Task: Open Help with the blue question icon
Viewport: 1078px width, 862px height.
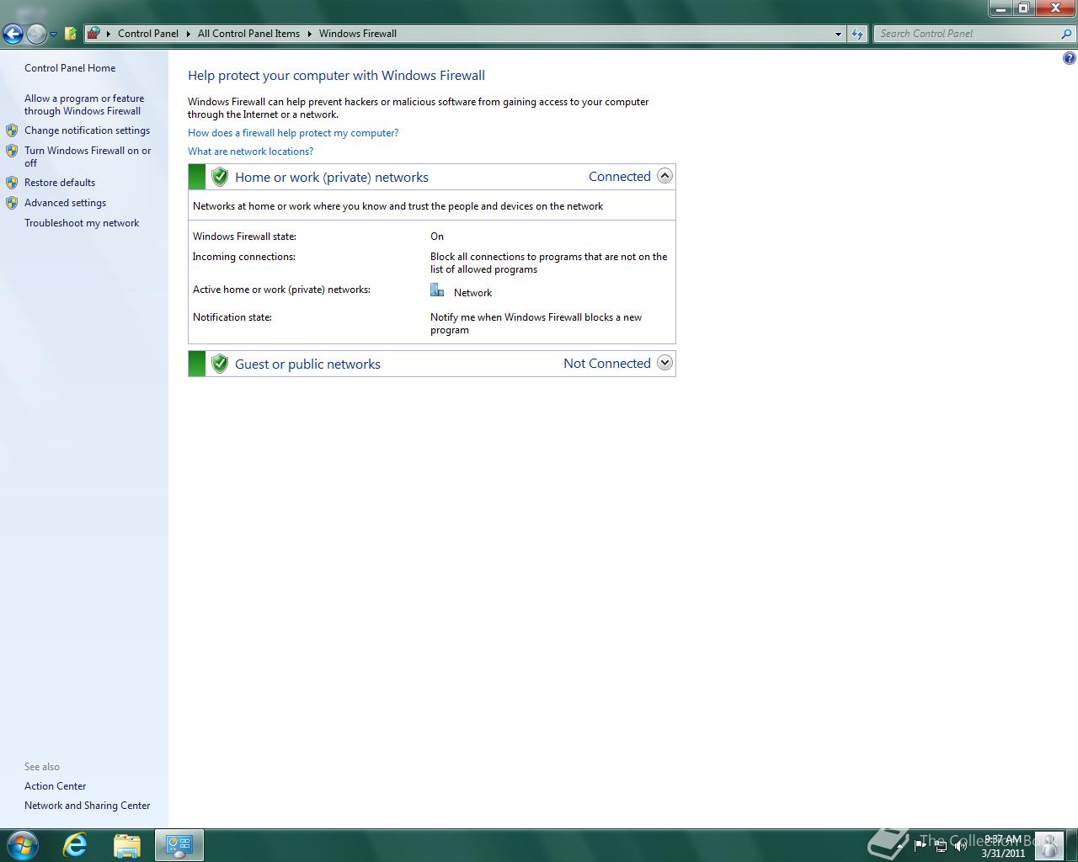Action: pos(1069,59)
